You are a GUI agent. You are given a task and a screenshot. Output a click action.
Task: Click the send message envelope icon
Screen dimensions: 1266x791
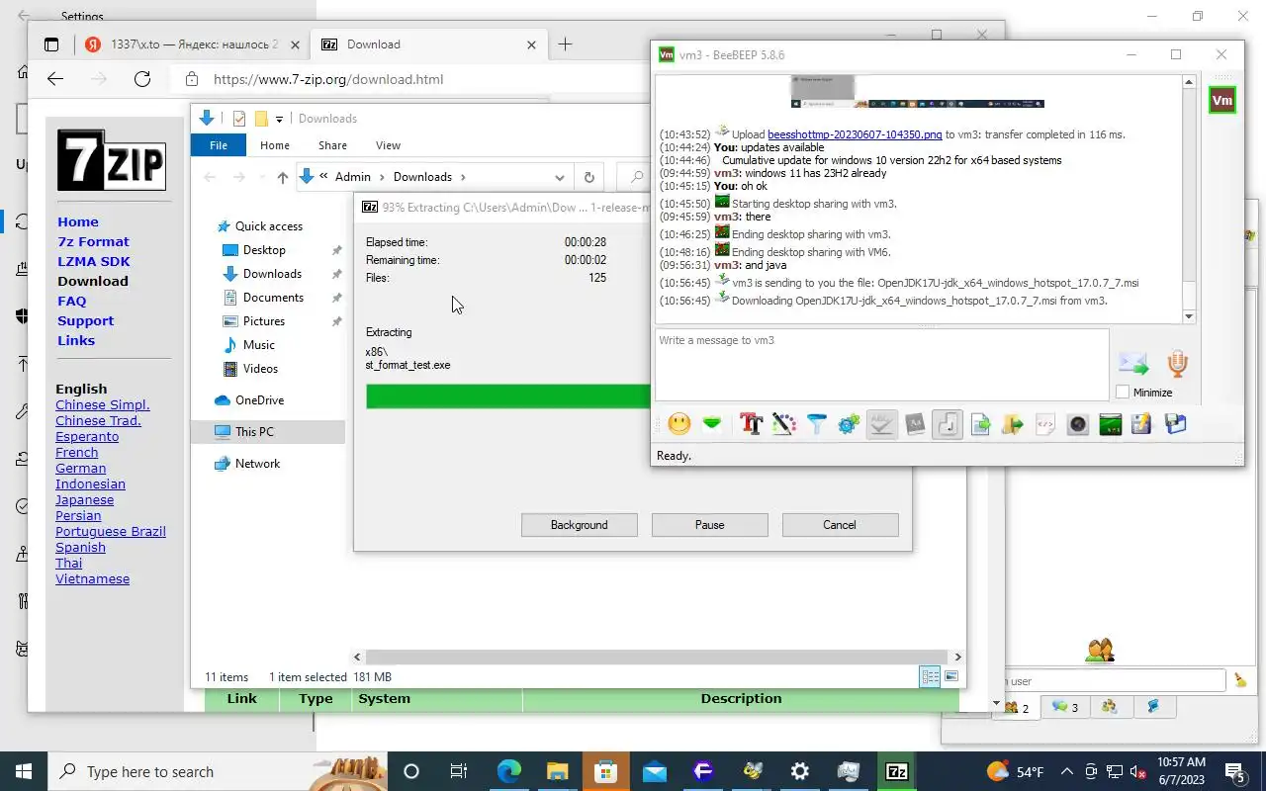tap(1133, 363)
